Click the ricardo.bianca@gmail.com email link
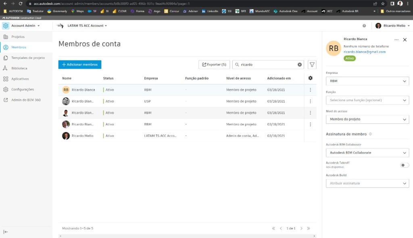Image resolution: width=413 pixels, height=238 pixels. click(365, 52)
